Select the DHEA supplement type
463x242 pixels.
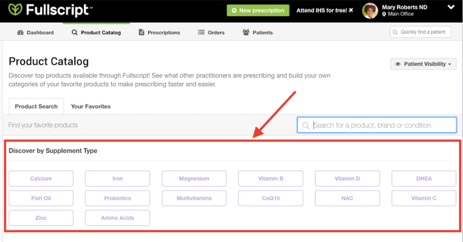click(x=424, y=179)
